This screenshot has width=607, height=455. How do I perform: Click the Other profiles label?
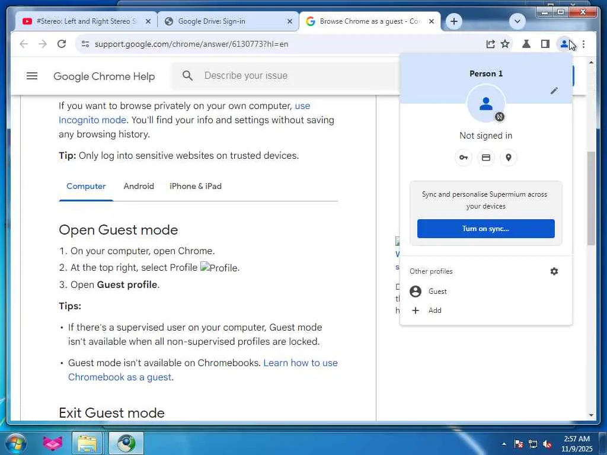click(431, 271)
